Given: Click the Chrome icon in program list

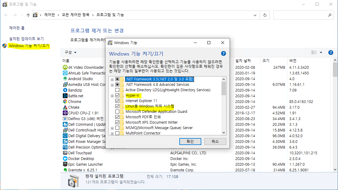Looking at the screenshot, I should click(65, 101).
